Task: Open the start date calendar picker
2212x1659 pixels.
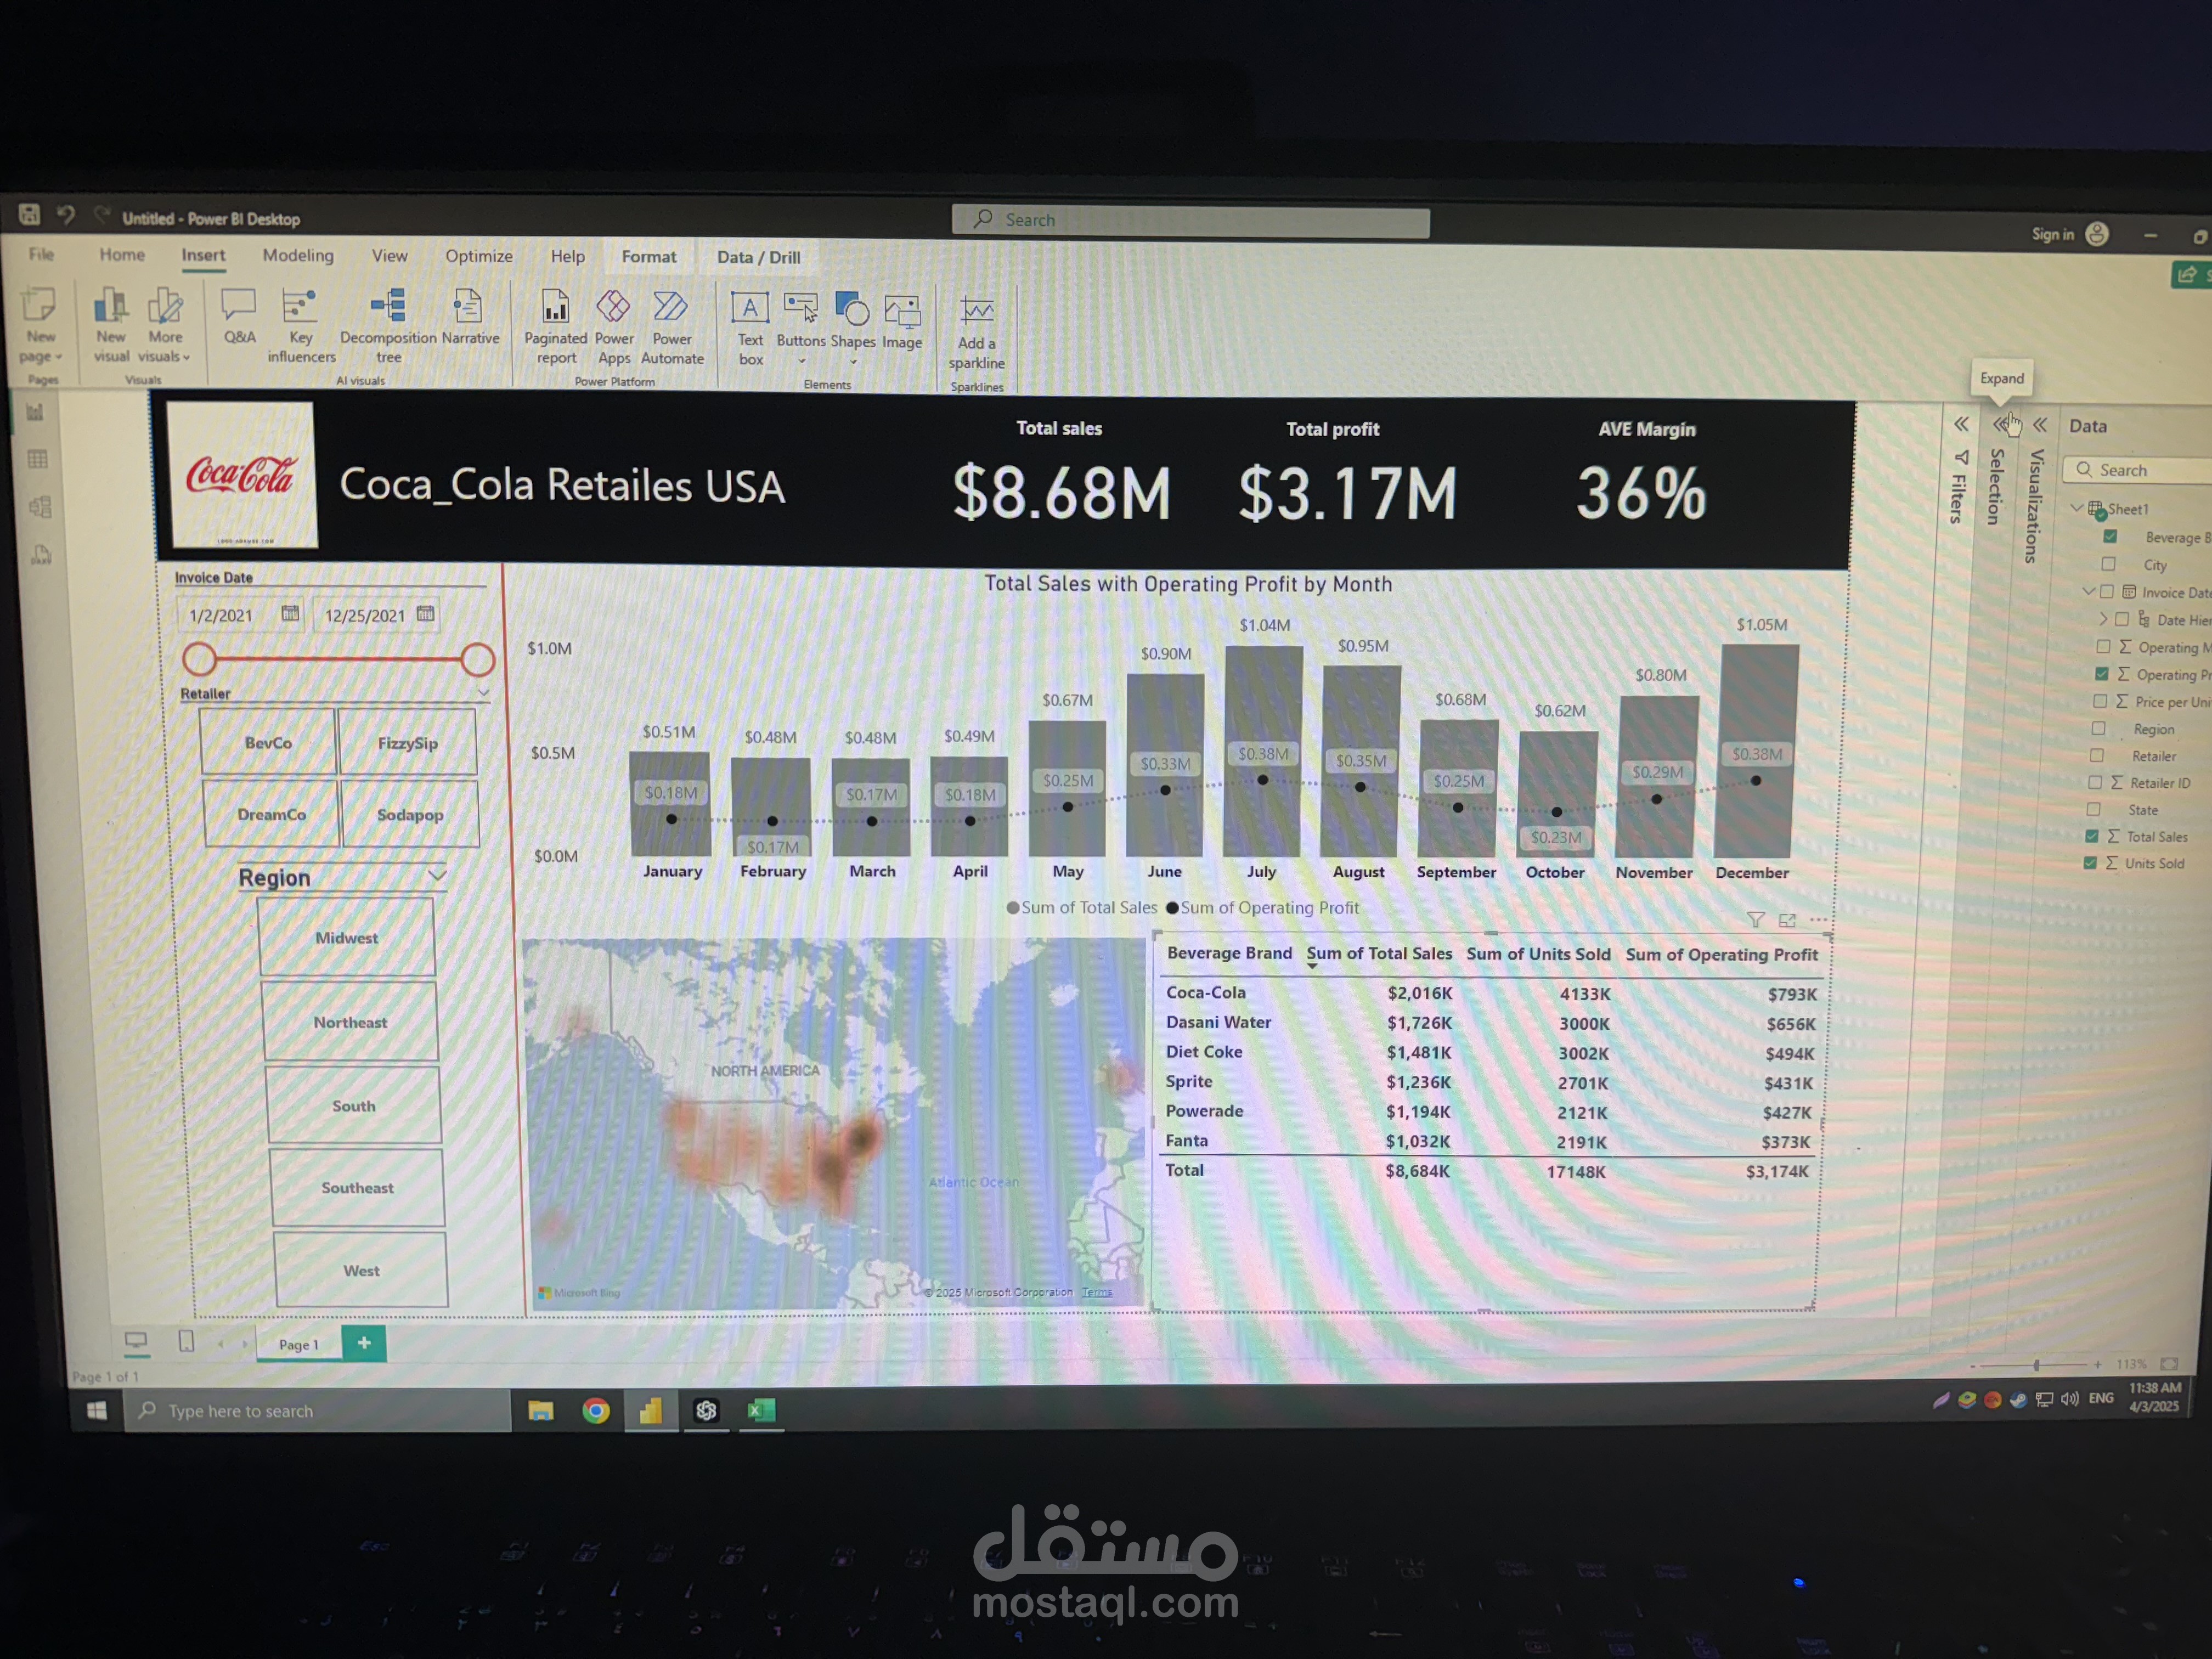Action: click(290, 613)
